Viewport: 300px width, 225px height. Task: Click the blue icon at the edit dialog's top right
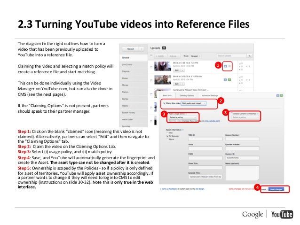pos(278,95)
